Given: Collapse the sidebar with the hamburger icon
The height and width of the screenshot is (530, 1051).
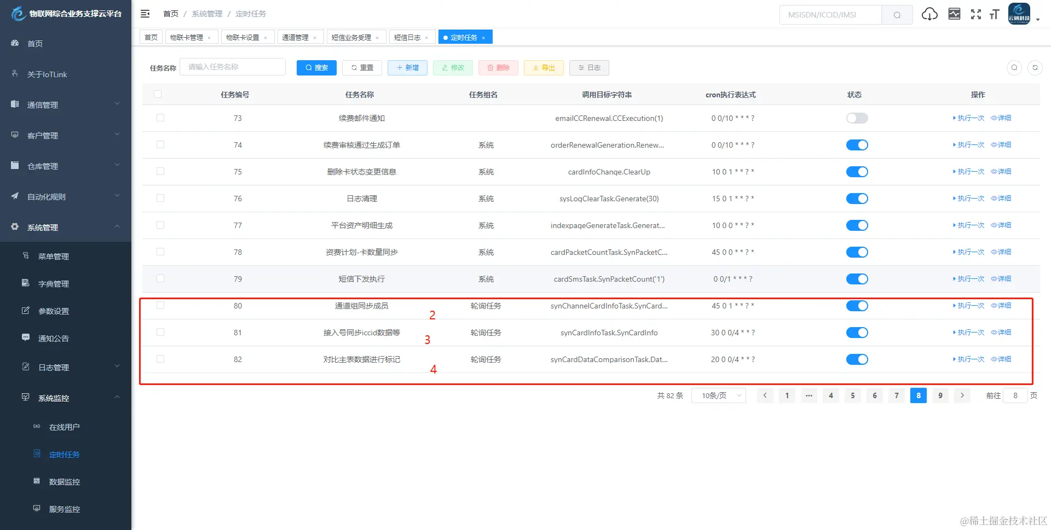Looking at the screenshot, I should point(145,14).
